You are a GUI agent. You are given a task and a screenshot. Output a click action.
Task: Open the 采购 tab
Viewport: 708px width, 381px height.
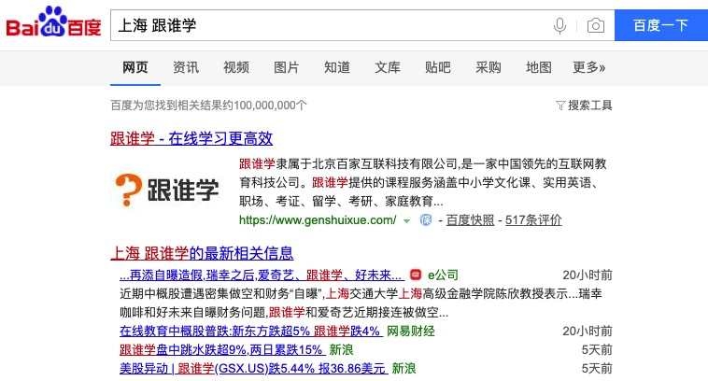pyautogui.click(x=489, y=67)
